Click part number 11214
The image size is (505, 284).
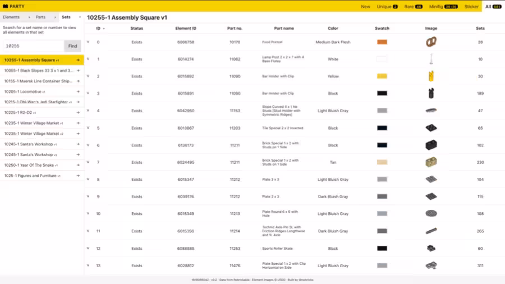tap(235, 231)
